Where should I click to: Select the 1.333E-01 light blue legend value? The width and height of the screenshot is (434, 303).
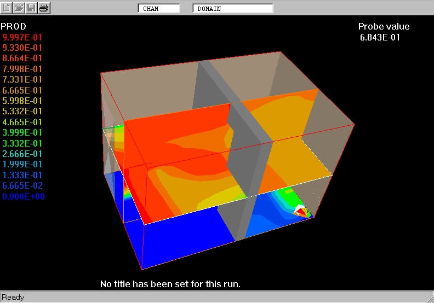click(x=22, y=175)
